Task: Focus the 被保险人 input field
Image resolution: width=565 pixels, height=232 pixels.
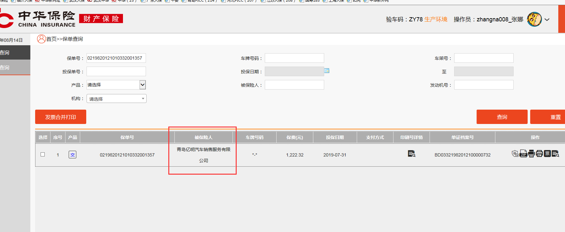Action: 294,85
